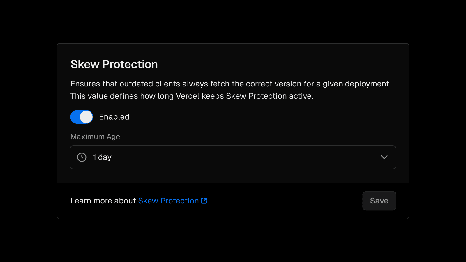Click the description line starting "Ensures that outdated"
The height and width of the screenshot is (262, 466).
(230, 84)
